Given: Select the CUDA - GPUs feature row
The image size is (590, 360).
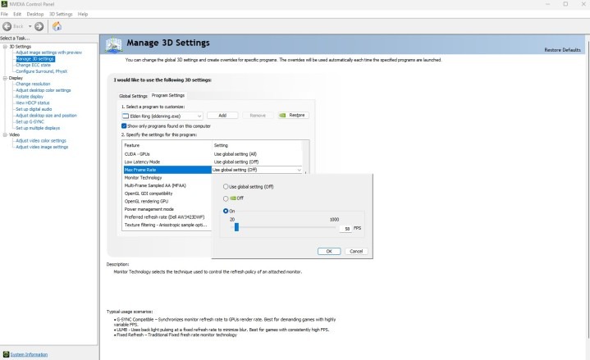Looking at the screenshot, I should pos(213,154).
